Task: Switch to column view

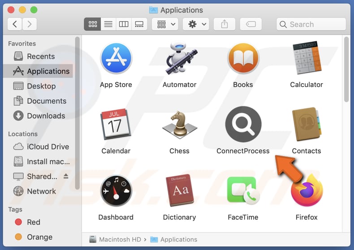Action: (x=124, y=24)
